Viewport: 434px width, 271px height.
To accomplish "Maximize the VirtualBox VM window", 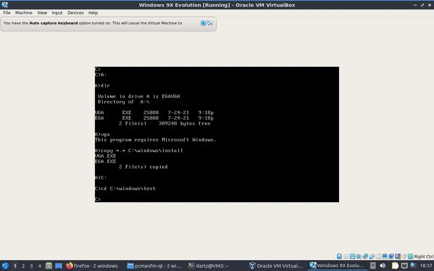I will tap(422, 5).
